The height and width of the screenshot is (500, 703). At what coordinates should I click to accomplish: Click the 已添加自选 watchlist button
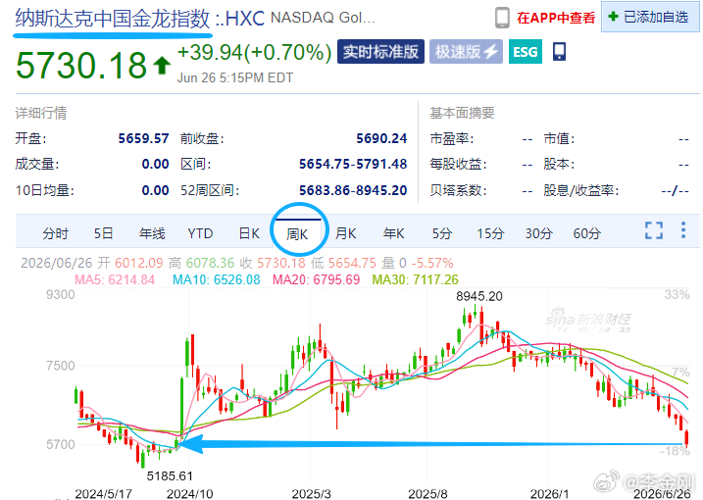650,17
